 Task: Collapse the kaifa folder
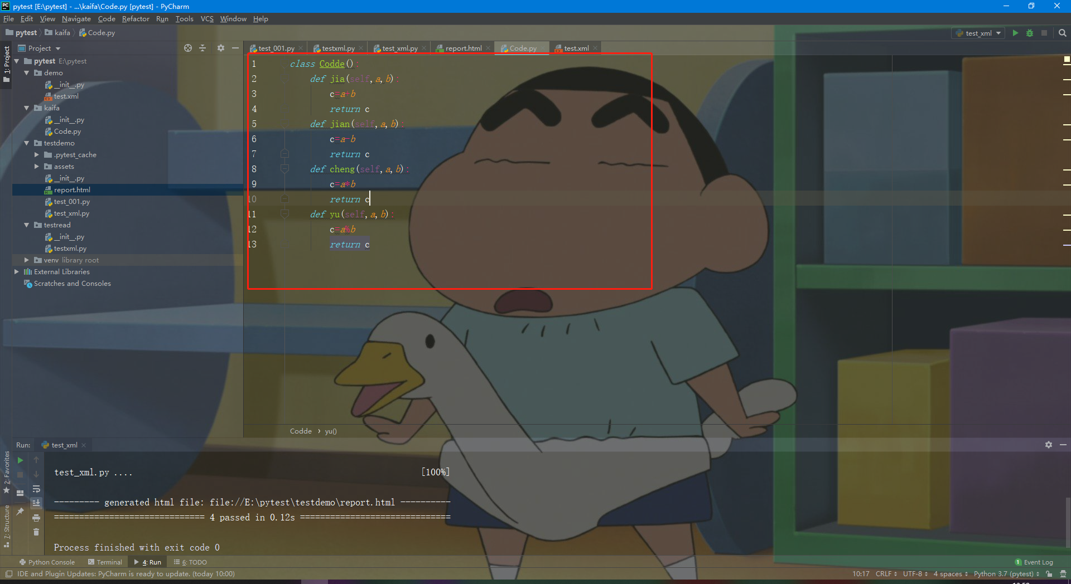point(26,108)
